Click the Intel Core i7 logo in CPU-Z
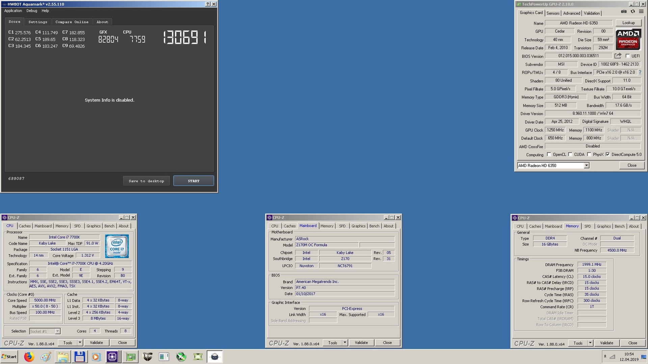The width and height of the screenshot is (648, 364). point(117,246)
